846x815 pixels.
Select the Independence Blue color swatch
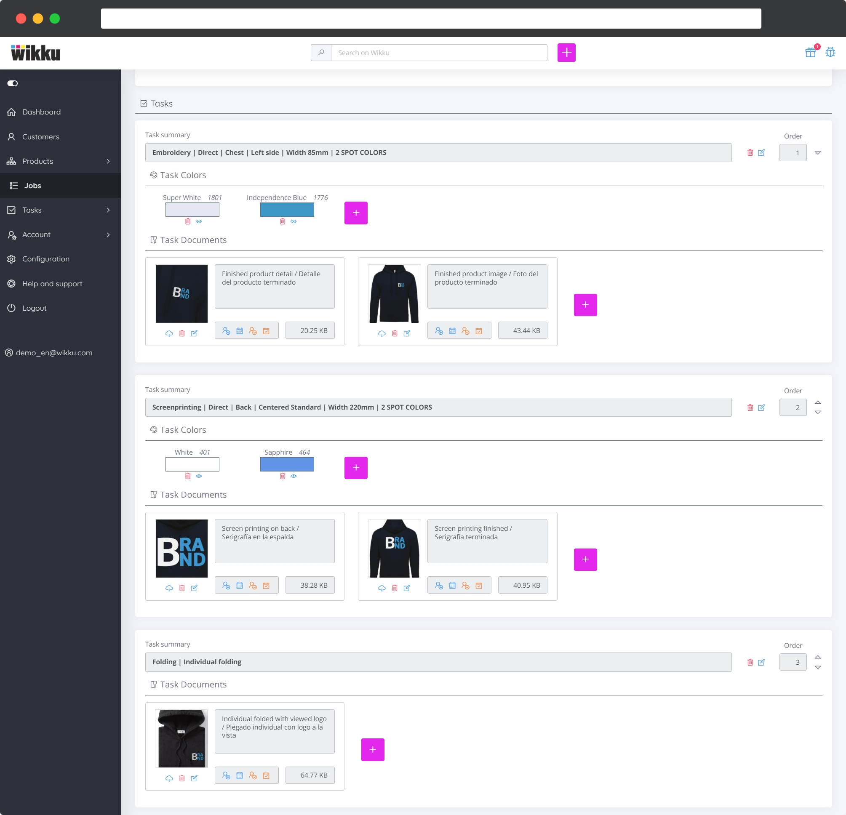click(287, 210)
